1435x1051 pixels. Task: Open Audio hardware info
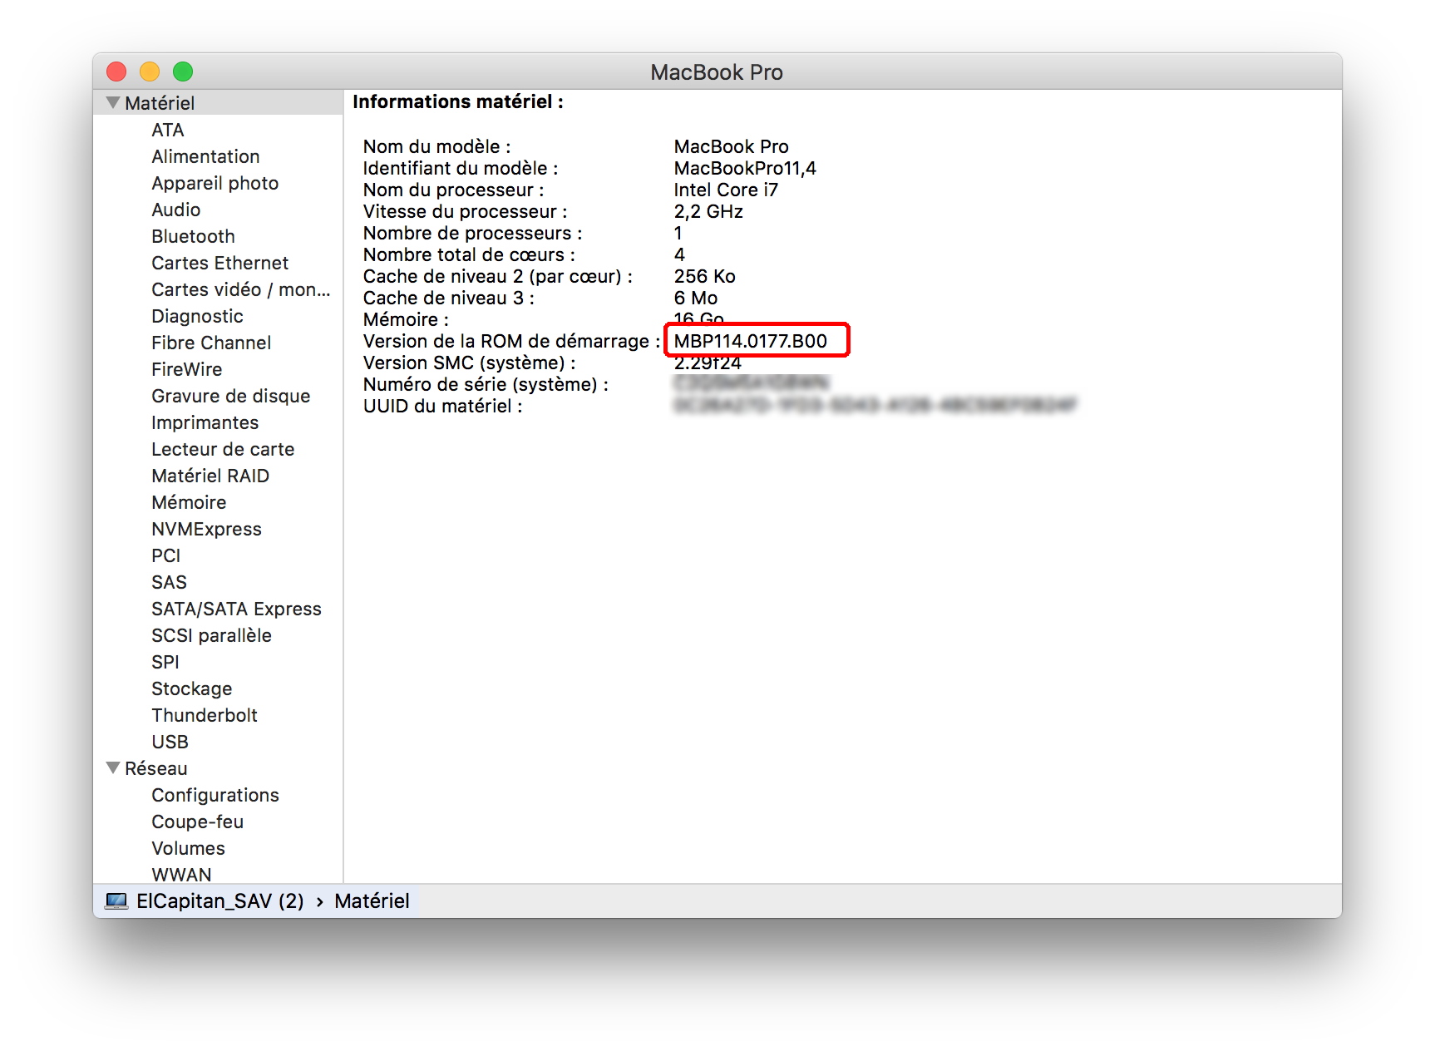[x=175, y=210]
